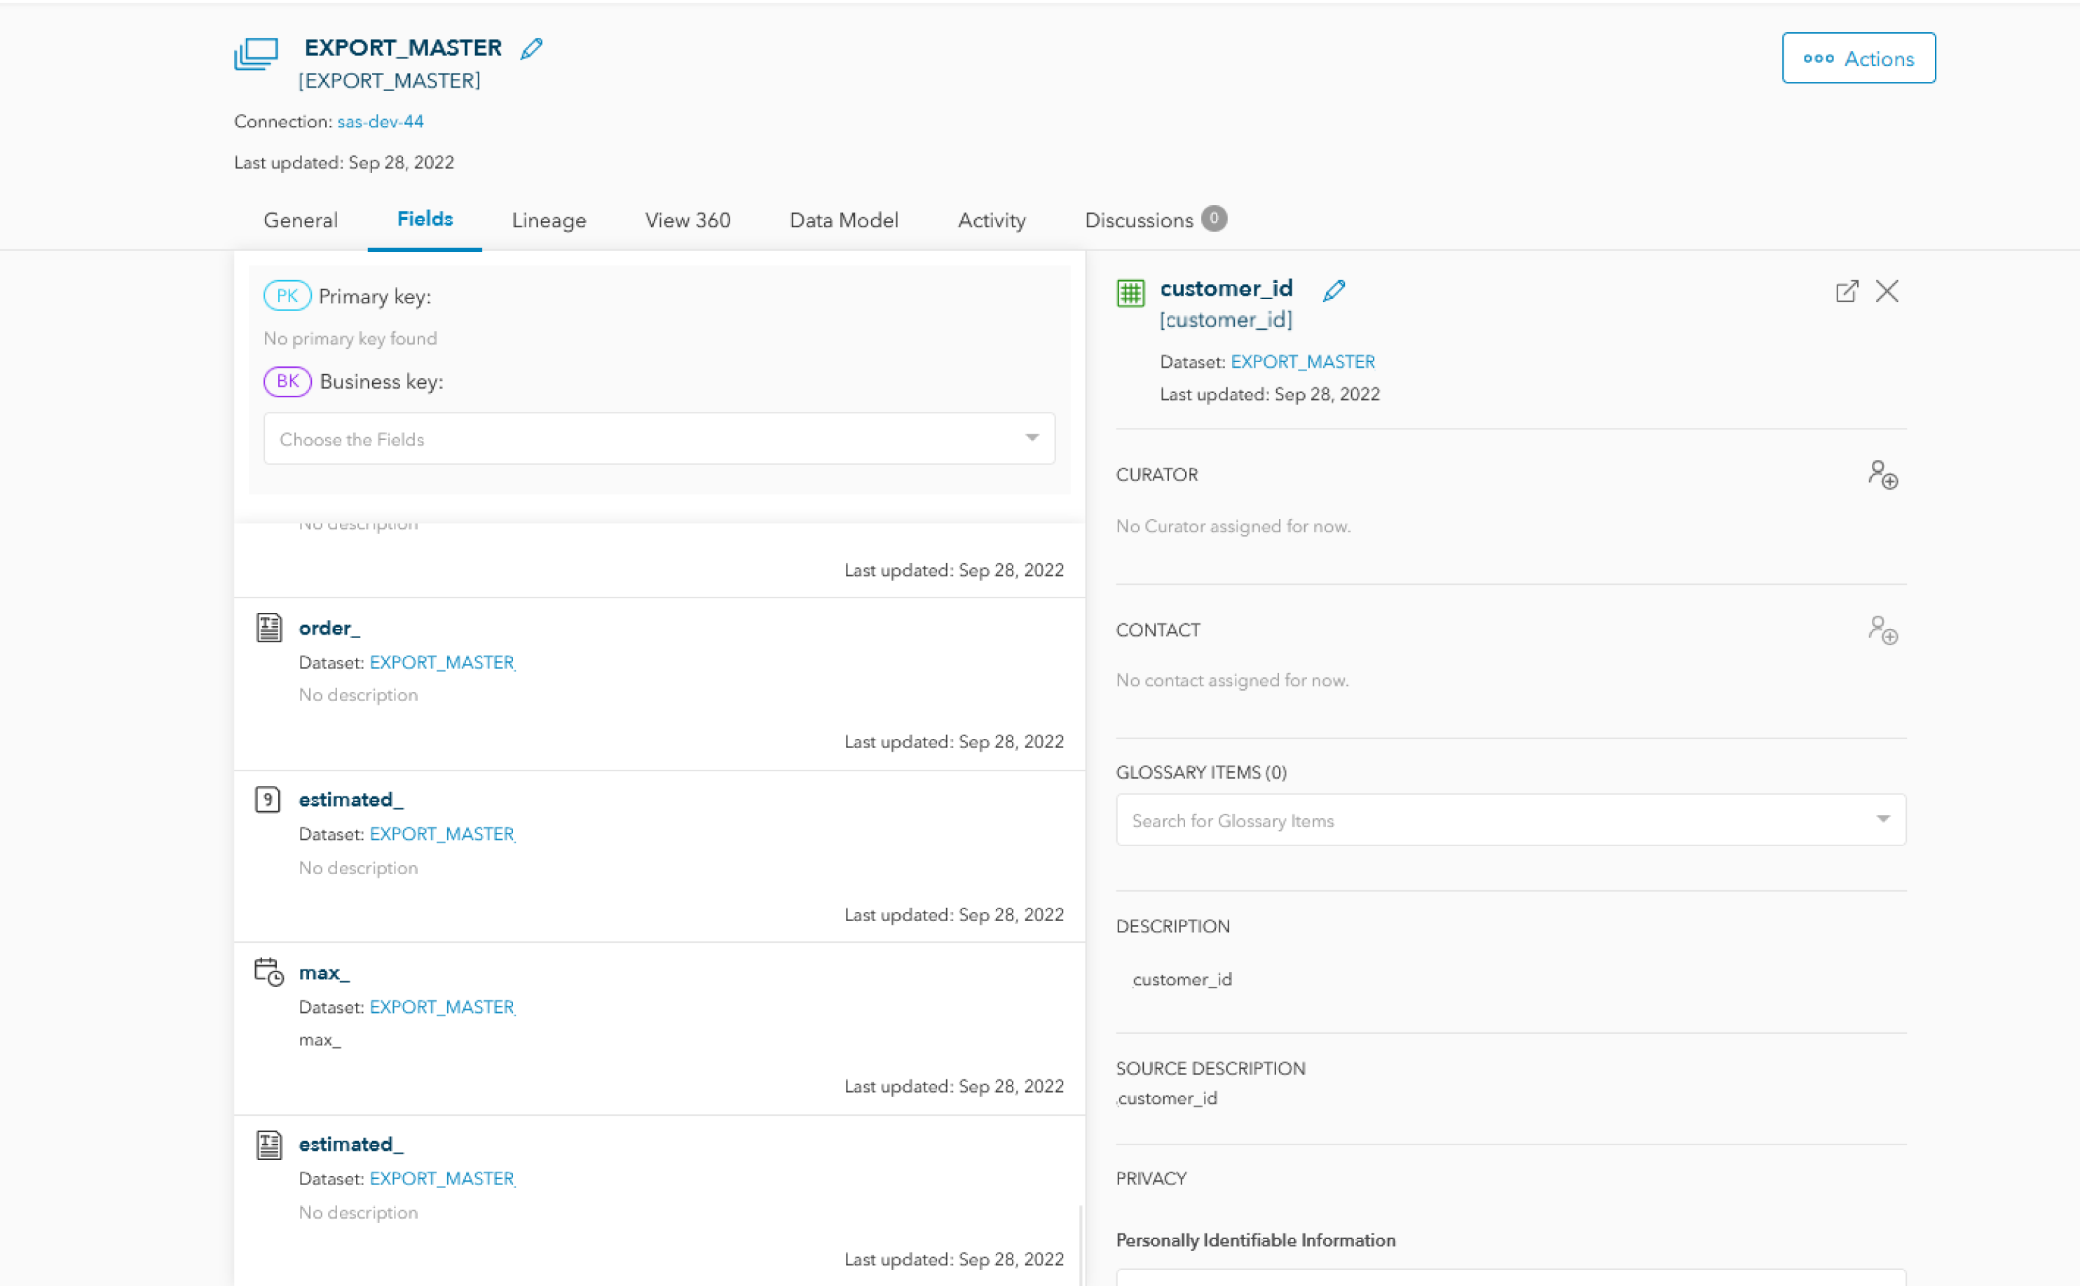The height and width of the screenshot is (1286, 2080).
Task: Click the customer_id description text
Action: 1182,980
